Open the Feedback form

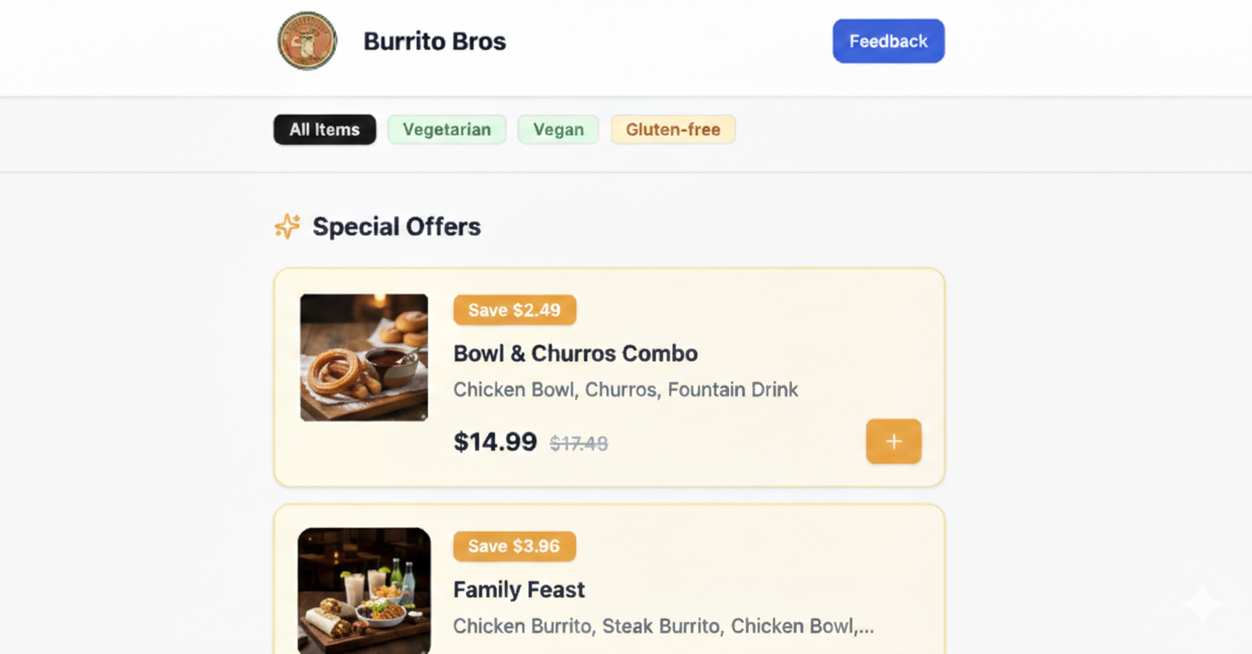(x=887, y=40)
